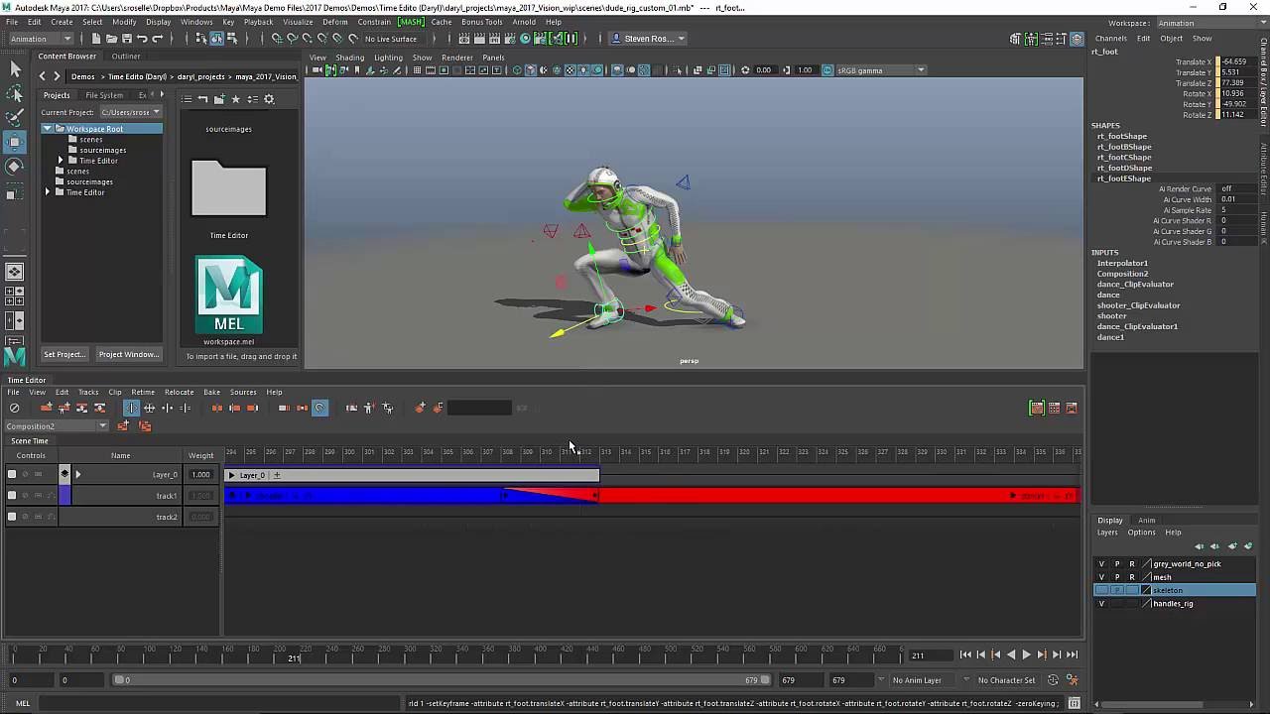Click the Time Editor mute-all circle icon
The image size is (1270, 714).
point(14,408)
